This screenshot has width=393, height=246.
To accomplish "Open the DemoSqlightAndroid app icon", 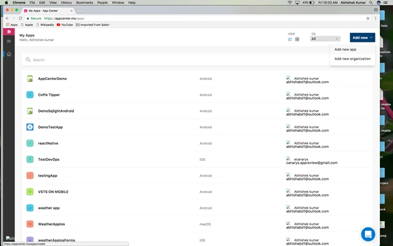I will click(x=30, y=111).
